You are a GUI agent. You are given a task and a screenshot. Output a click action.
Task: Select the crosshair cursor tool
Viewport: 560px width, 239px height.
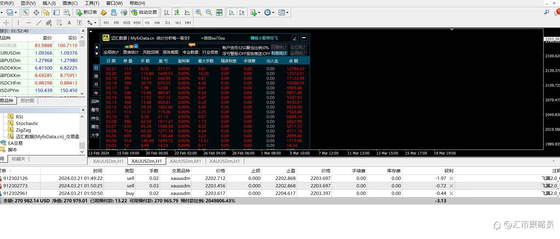(x=6, y=22)
